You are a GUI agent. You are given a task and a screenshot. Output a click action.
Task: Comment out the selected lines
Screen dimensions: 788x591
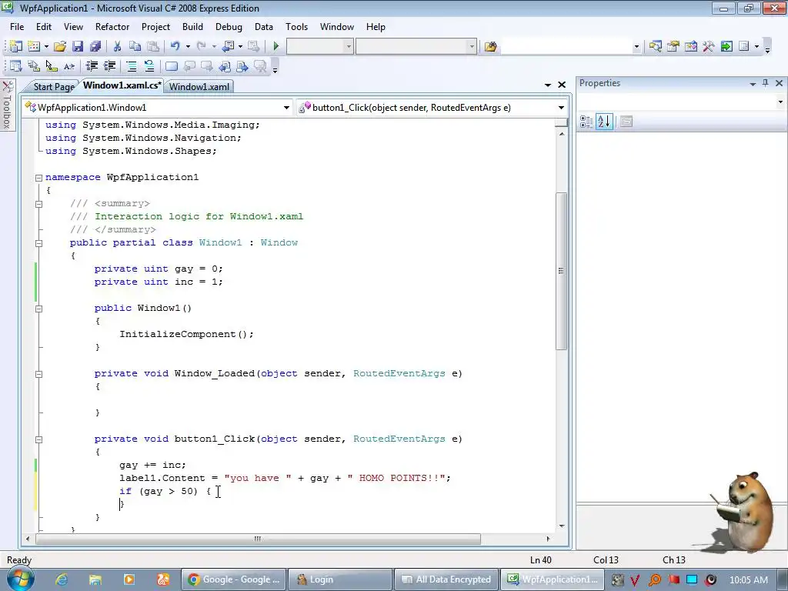click(x=131, y=66)
